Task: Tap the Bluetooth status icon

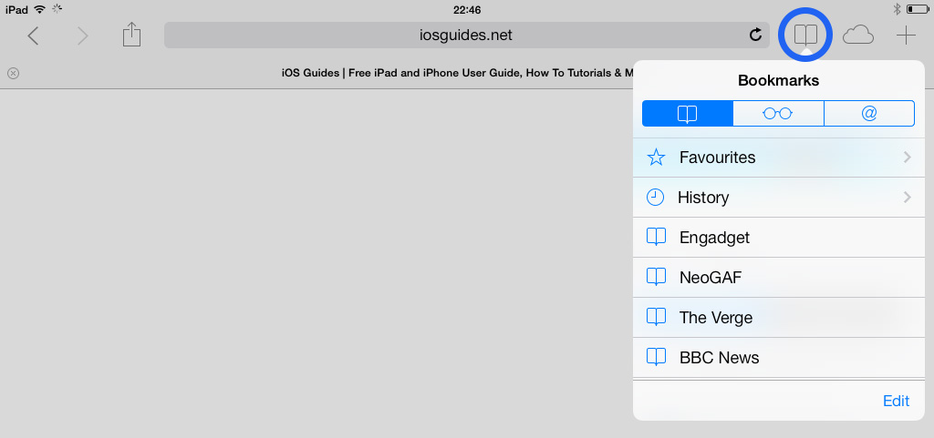Action: [x=898, y=9]
